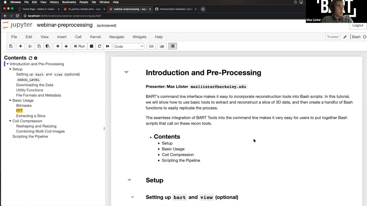The image size is (367, 206).
Task: Follow Setup link in notebook contents list
Action: [x=167, y=143]
